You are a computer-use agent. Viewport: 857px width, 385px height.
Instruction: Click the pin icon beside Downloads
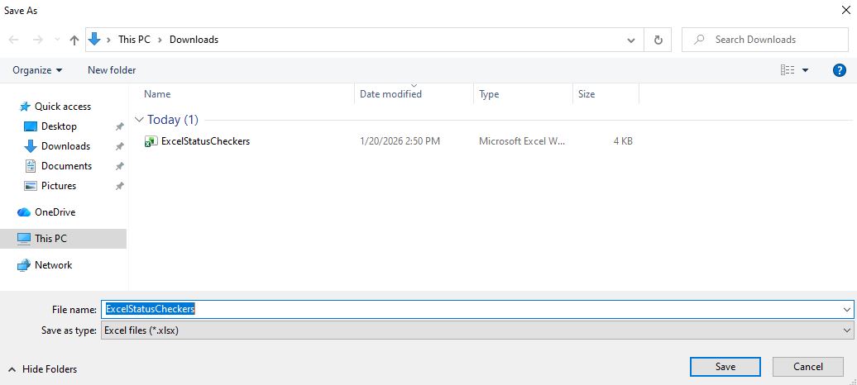point(119,146)
